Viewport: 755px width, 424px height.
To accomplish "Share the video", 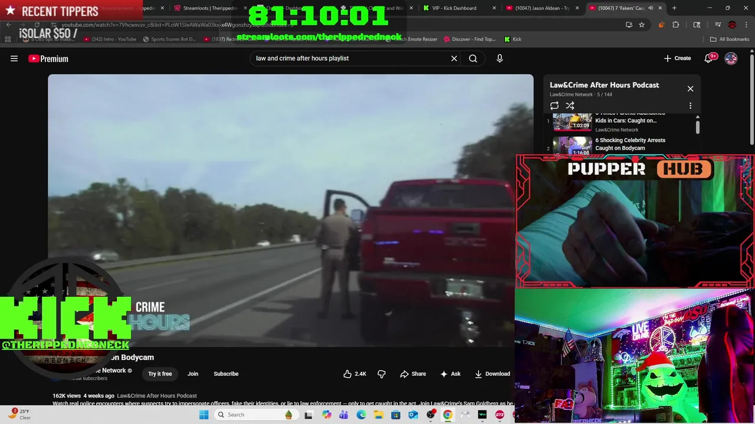I will pyautogui.click(x=413, y=374).
